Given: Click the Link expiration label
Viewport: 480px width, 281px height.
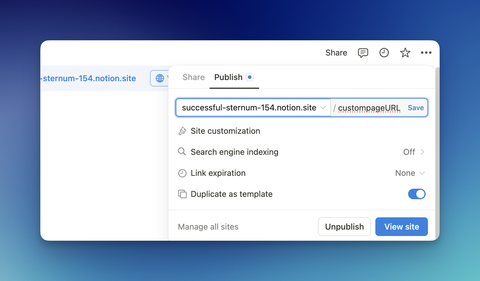Looking at the screenshot, I should tap(218, 173).
